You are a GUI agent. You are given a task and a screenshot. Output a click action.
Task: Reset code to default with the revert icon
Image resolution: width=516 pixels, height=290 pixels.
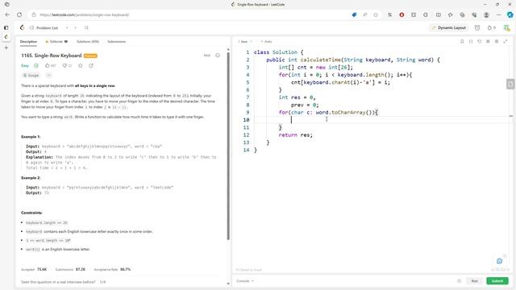click(x=480, y=41)
